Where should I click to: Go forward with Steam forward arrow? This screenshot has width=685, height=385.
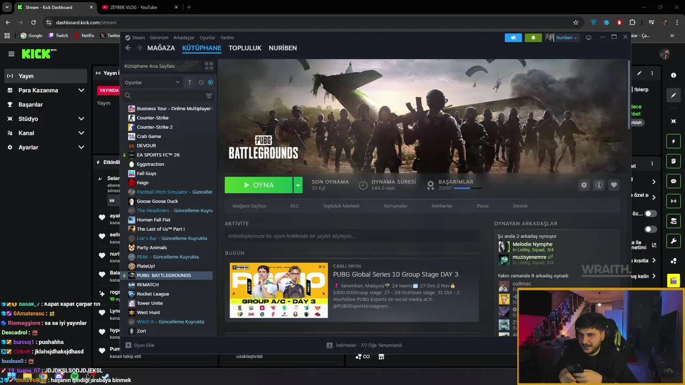tap(139, 48)
